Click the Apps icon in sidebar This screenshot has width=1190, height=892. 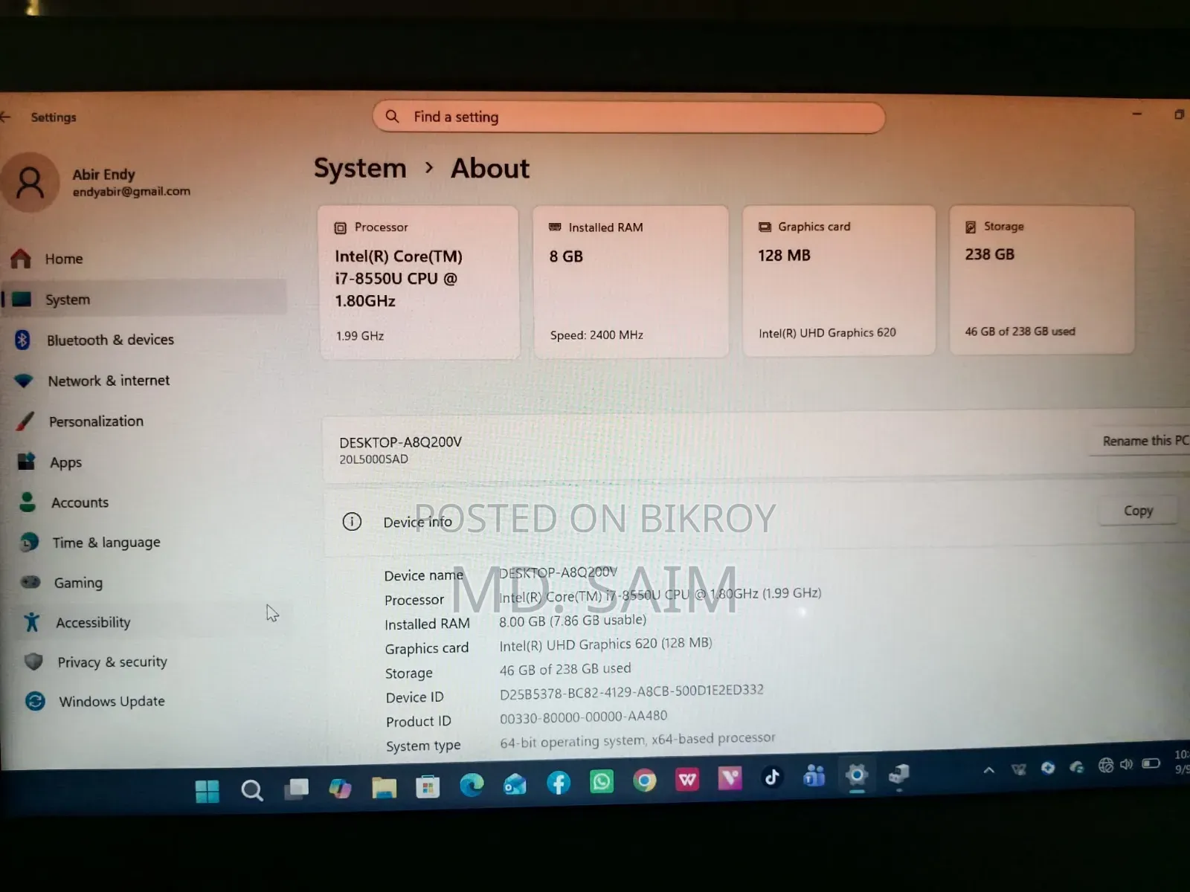click(x=26, y=462)
